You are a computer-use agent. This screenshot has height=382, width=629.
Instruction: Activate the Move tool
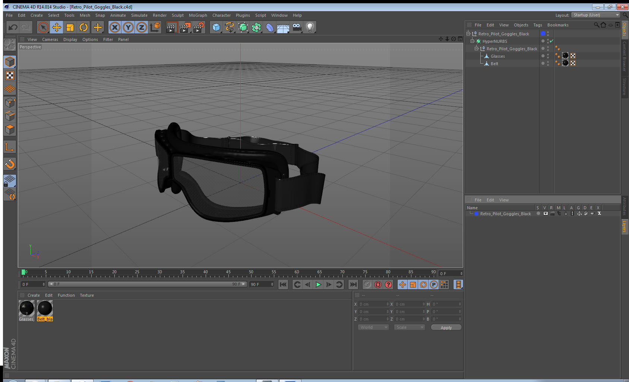57,27
